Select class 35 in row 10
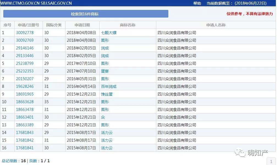Screen dimensions: 277x165 click(46, 102)
